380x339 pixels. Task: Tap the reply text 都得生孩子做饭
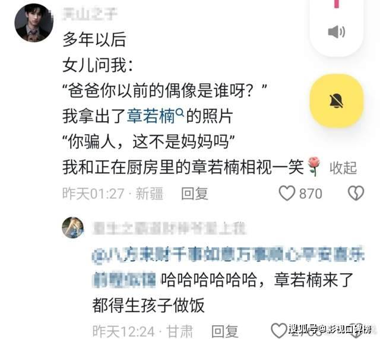click(148, 306)
